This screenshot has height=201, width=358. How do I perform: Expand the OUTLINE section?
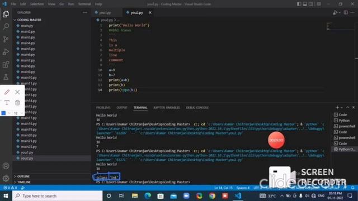[23, 176]
